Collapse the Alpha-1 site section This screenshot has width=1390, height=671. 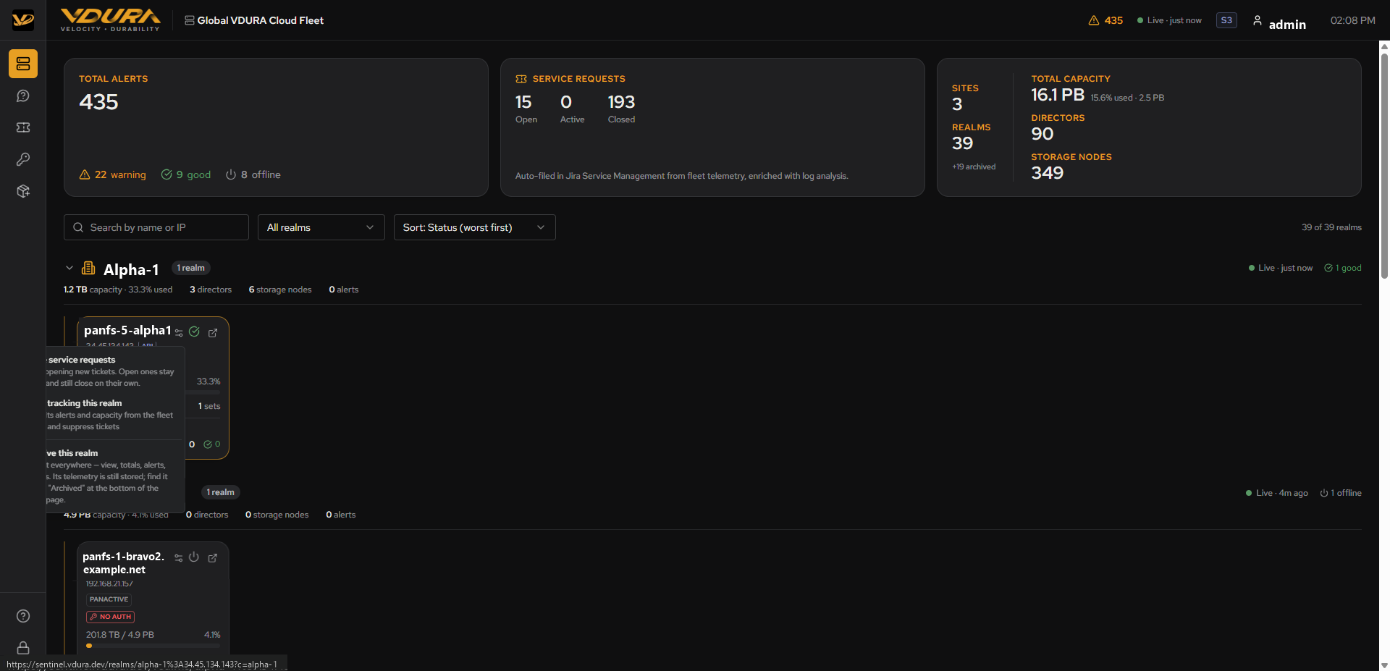coord(69,268)
